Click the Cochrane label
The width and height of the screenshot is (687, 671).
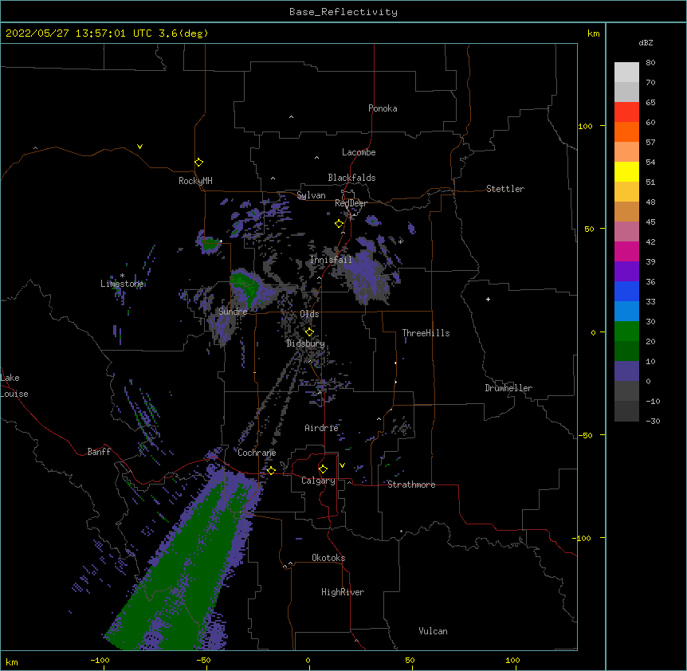point(257,453)
